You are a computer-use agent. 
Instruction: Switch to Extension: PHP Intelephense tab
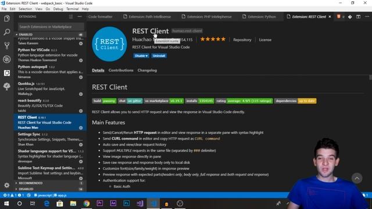206,17
